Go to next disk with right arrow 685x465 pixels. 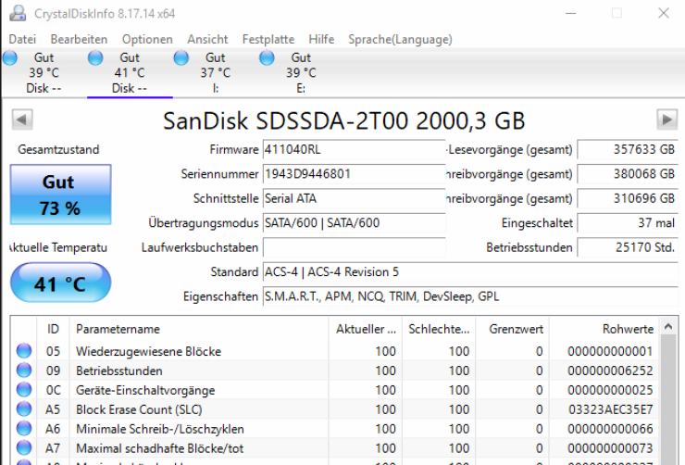pyautogui.click(x=667, y=119)
